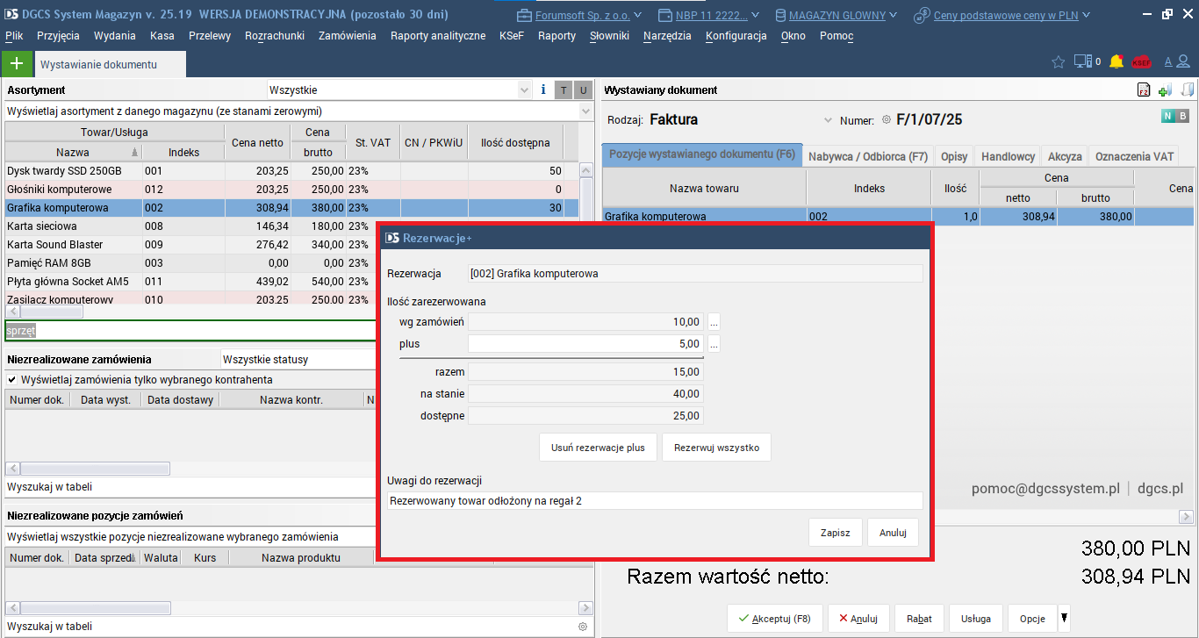The height and width of the screenshot is (638, 1199).
Task: Open the 'Raporty analityczne' menu
Action: point(437,36)
